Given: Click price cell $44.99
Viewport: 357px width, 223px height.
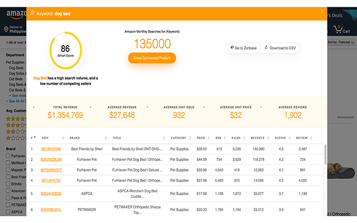Looking at the screenshot, I should click(x=201, y=159).
